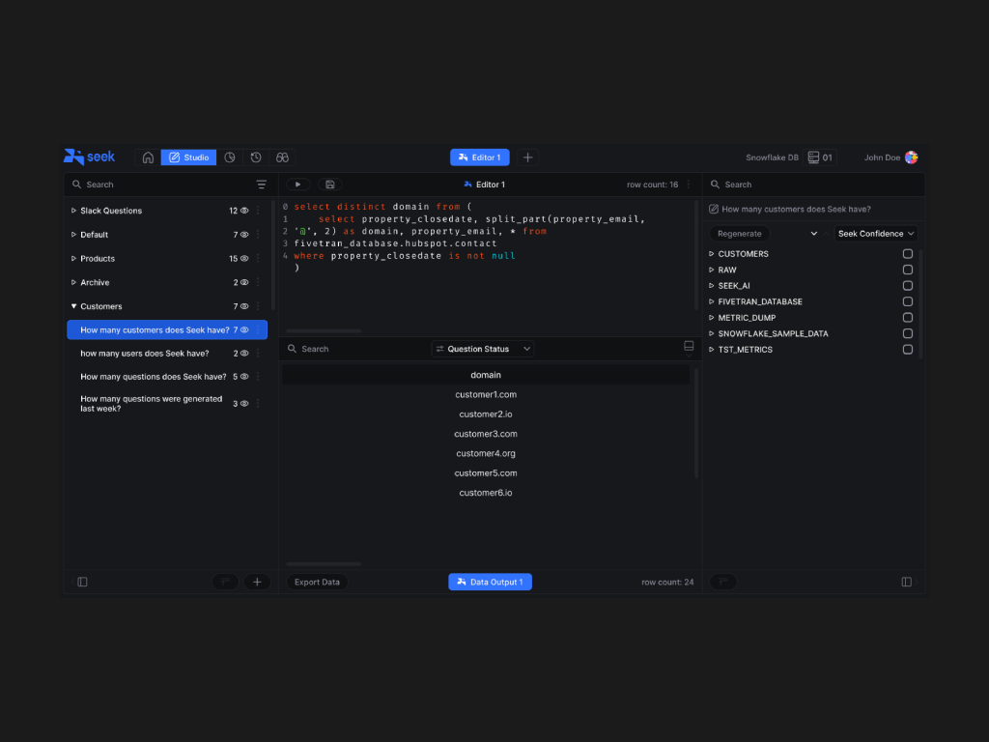This screenshot has height=742, width=989.
Task: Open the filter icon in left search bar
Action: [261, 185]
